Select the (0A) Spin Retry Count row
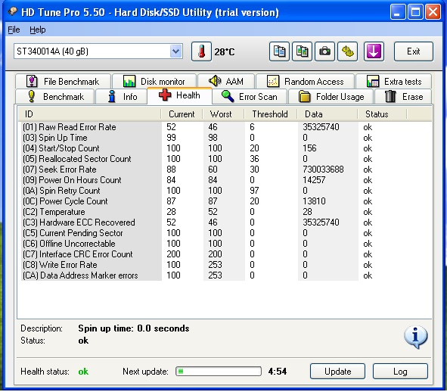 (226, 190)
